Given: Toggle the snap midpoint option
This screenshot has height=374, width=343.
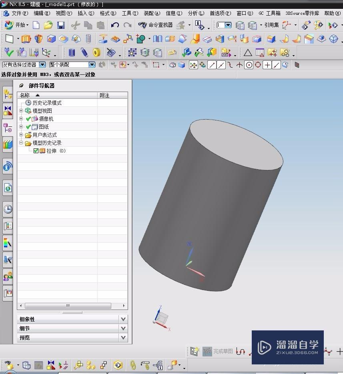Looking at the screenshot, I should pos(221,65).
